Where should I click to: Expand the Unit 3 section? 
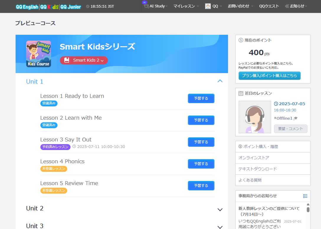pos(220,227)
